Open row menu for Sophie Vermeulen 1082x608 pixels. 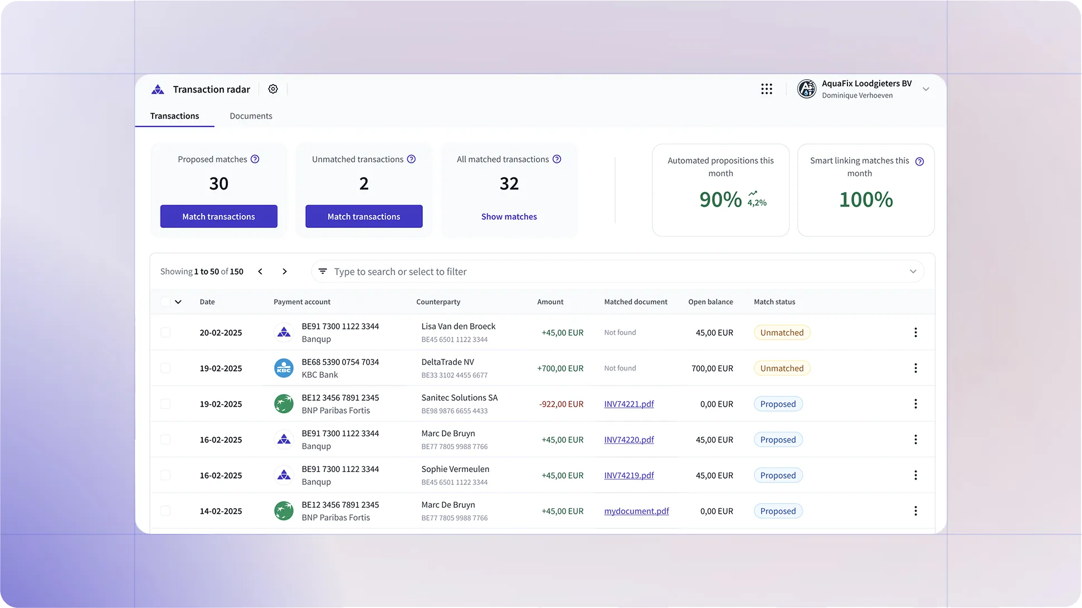tap(915, 475)
